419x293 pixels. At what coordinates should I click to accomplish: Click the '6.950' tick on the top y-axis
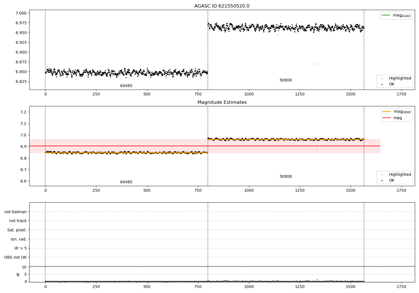(x=21, y=33)
